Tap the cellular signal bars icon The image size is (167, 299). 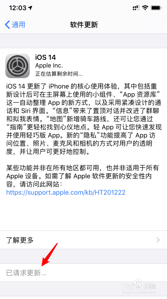[136, 8]
